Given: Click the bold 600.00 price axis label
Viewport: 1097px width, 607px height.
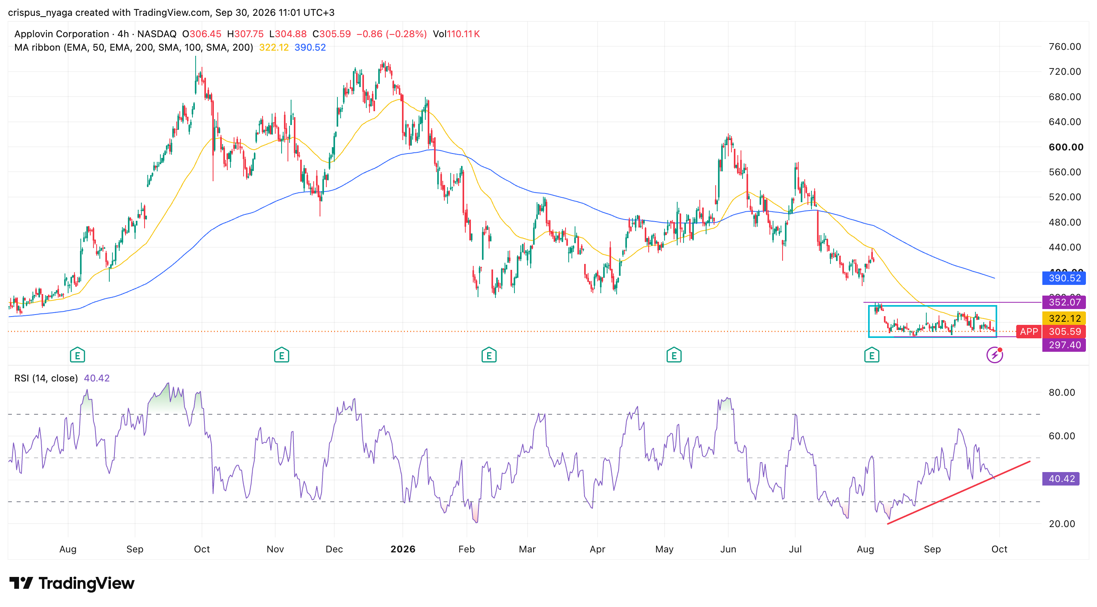Looking at the screenshot, I should pos(1066,147).
